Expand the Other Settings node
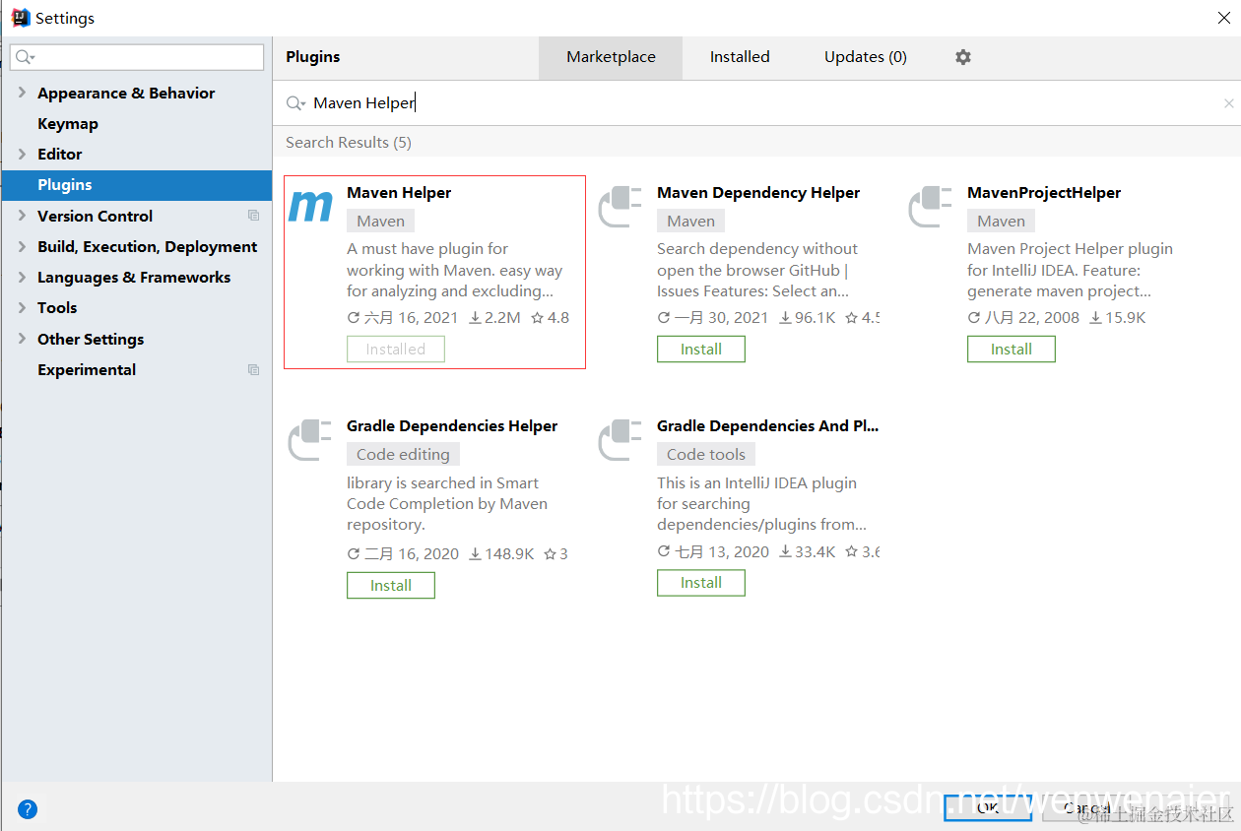Image resolution: width=1241 pixels, height=831 pixels. [22, 339]
